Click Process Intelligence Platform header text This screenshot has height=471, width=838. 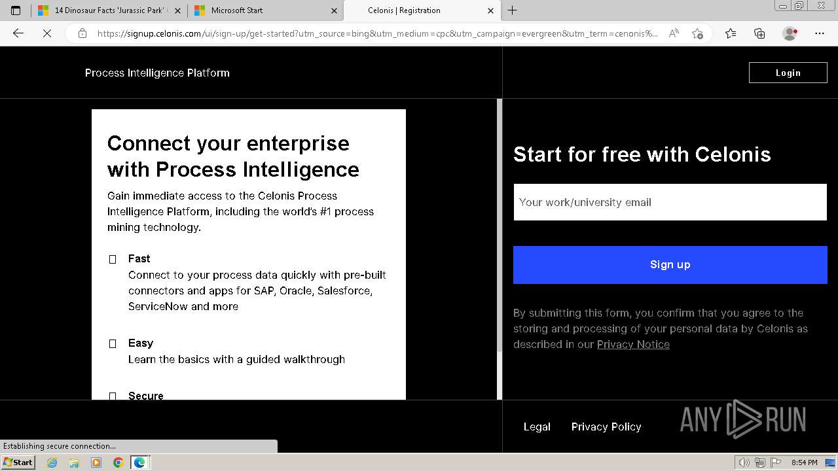coord(157,73)
